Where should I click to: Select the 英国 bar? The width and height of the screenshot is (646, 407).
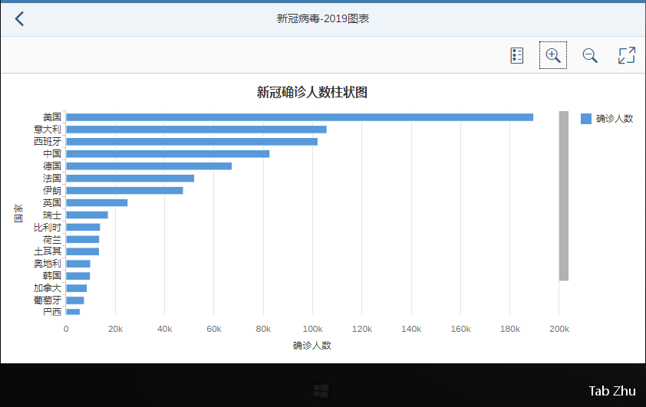click(97, 203)
